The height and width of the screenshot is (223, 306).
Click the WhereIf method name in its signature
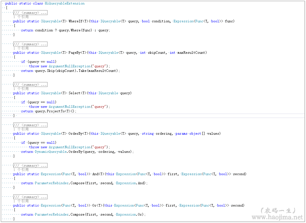coord(75,21)
